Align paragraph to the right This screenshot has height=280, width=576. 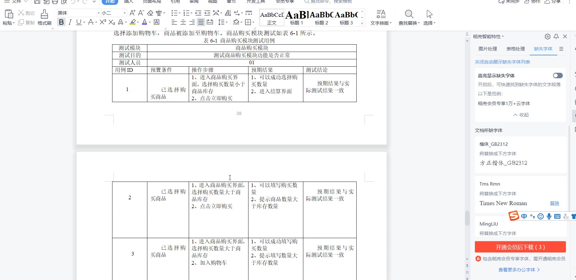click(192, 22)
